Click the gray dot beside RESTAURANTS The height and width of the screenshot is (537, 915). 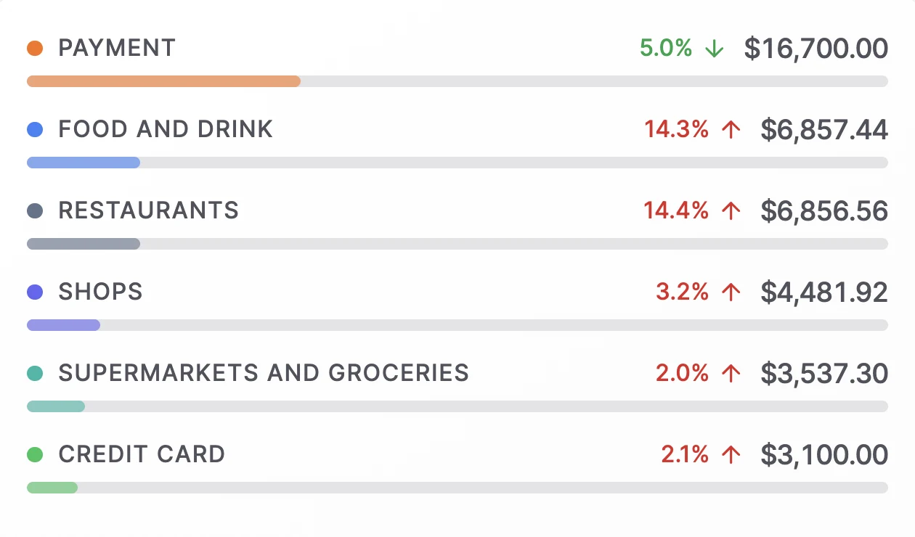(35, 210)
